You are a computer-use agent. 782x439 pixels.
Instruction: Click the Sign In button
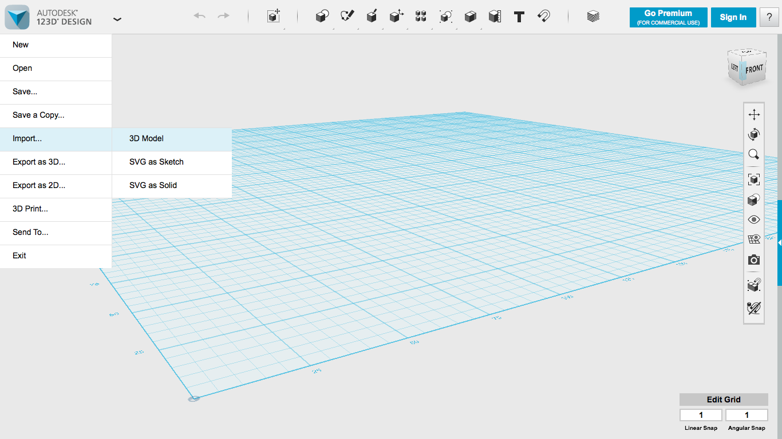[x=733, y=17]
